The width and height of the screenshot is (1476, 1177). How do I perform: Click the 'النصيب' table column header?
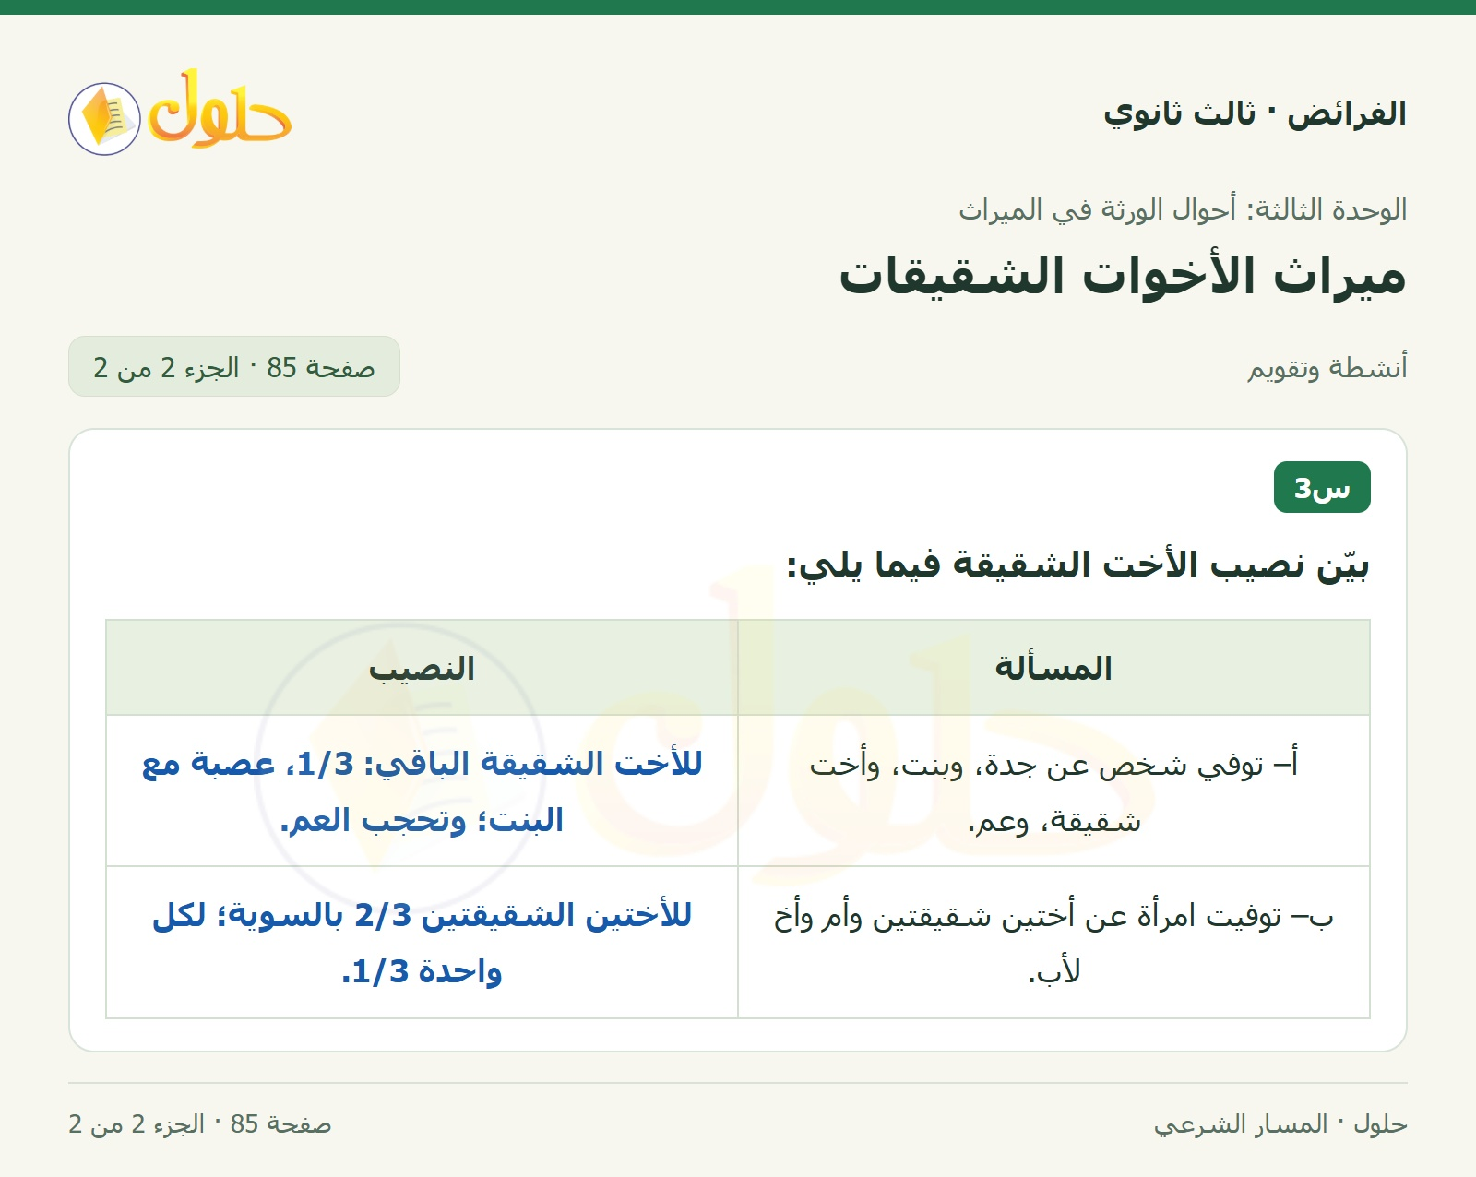[x=422, y=668]
